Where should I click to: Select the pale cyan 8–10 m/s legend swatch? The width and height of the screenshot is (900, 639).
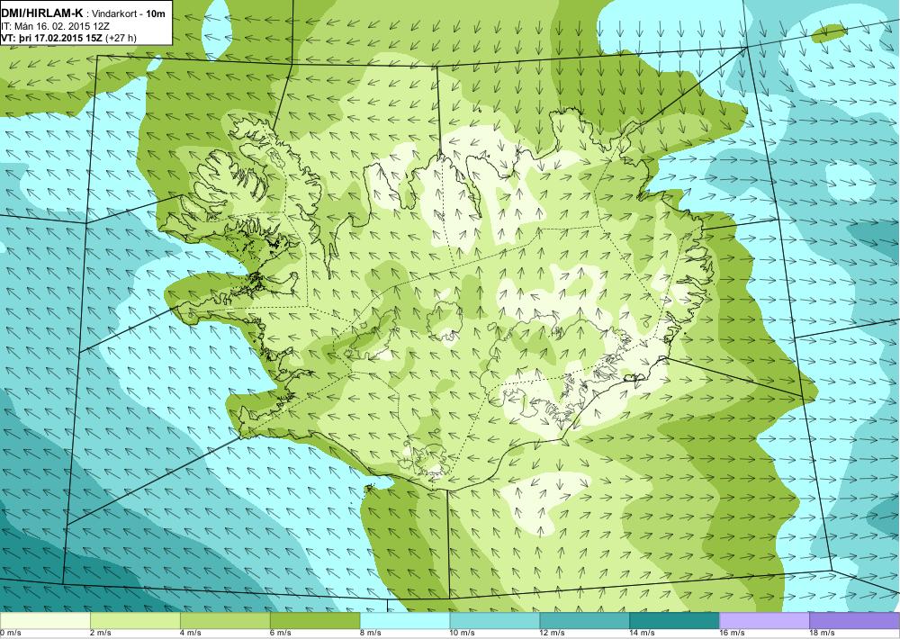(x=405, y=621)
